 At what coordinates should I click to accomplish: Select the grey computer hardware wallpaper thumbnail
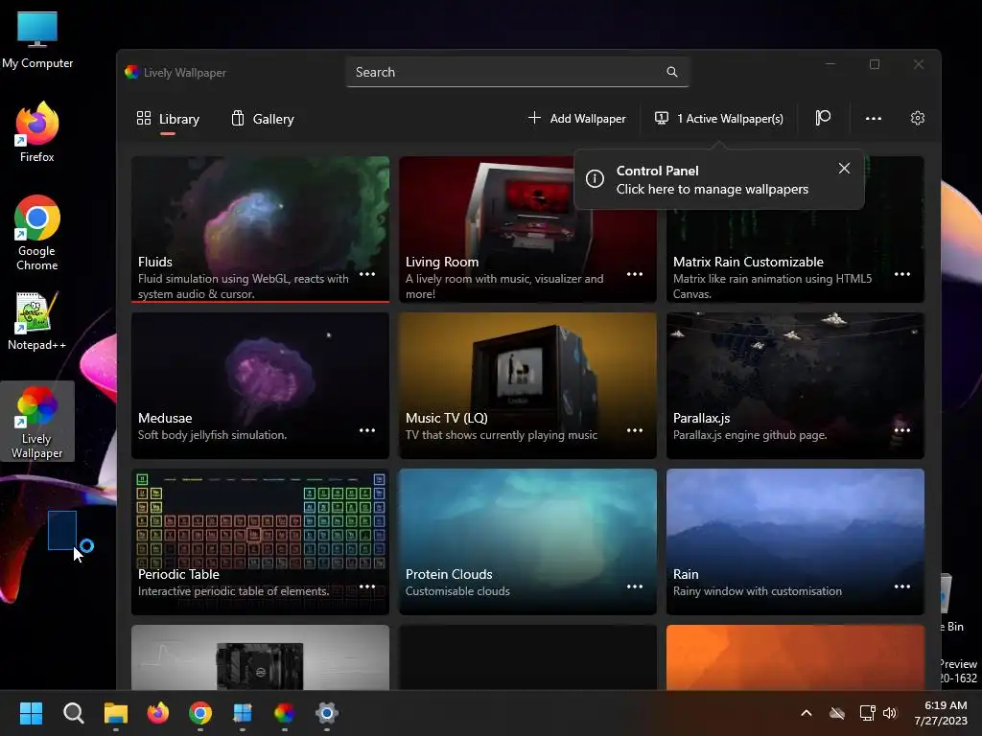[x=260, y=657]
